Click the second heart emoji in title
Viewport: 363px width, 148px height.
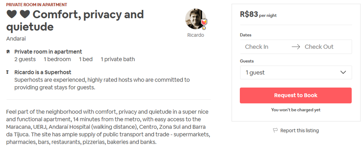coord(25,15)
